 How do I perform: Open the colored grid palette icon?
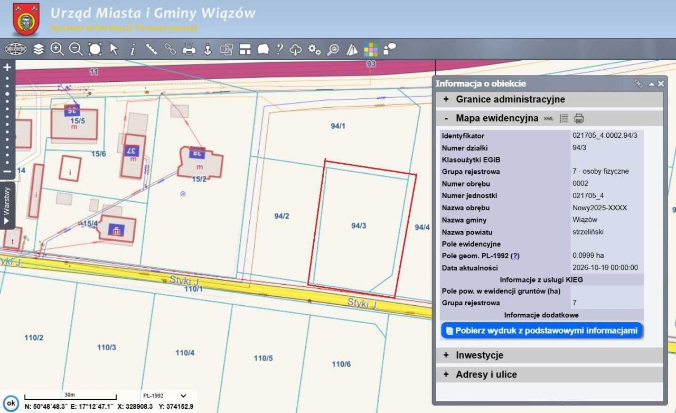[x=371, y=49]
